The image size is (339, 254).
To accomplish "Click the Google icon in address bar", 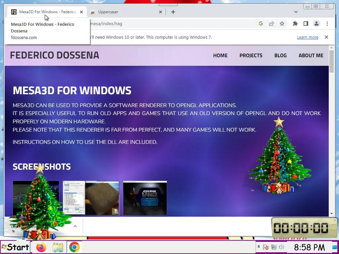I will [x=261, y=24].
